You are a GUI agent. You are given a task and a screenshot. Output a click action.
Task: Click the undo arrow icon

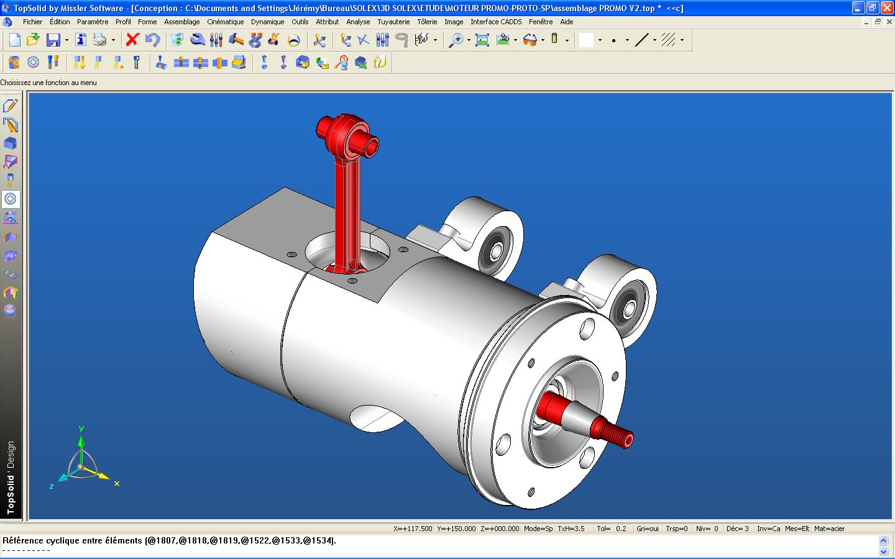152,40
